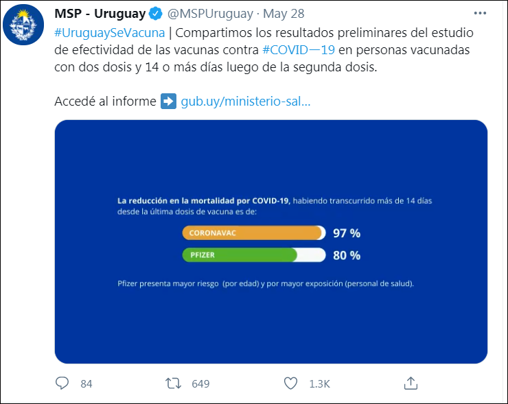Click the Pfizer risk footnote in the image
508x404 pixels.
266,283
